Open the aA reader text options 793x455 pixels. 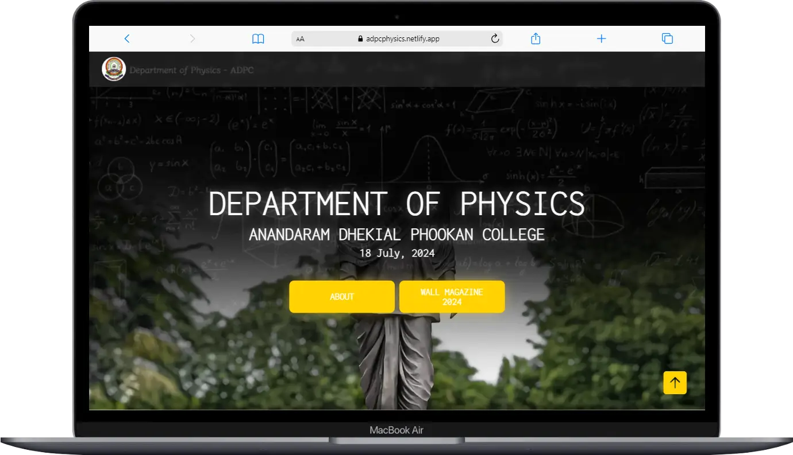[300, 39]
